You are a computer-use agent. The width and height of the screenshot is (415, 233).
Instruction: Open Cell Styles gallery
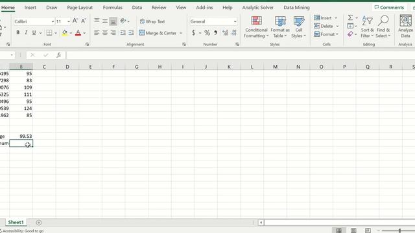[299, 27]
